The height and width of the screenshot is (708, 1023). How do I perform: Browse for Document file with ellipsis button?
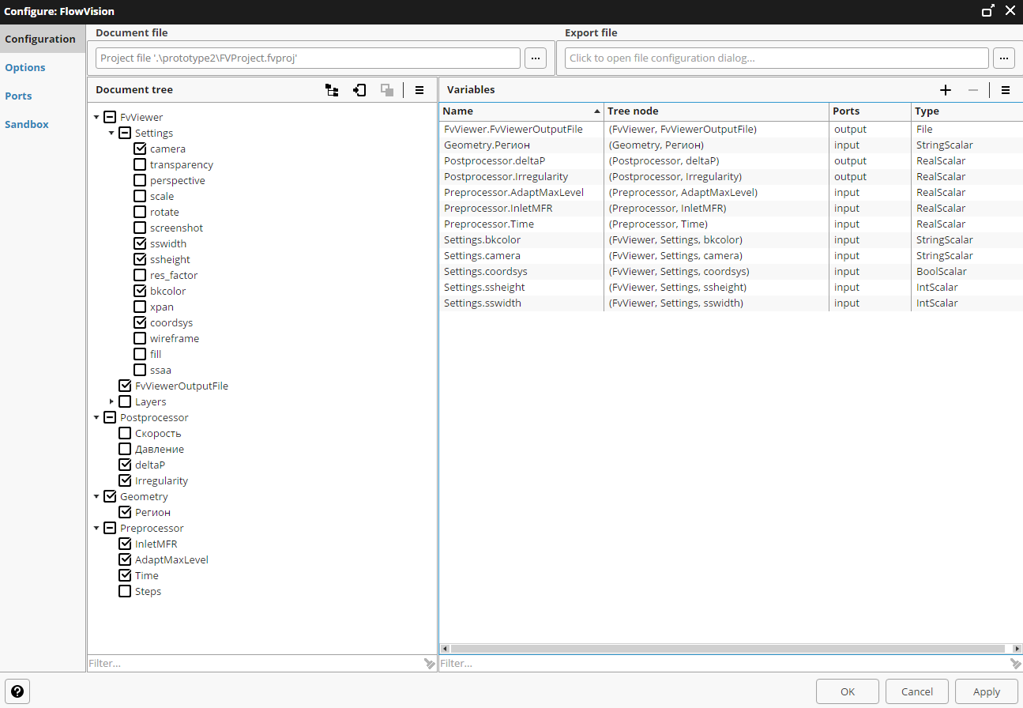536,58
